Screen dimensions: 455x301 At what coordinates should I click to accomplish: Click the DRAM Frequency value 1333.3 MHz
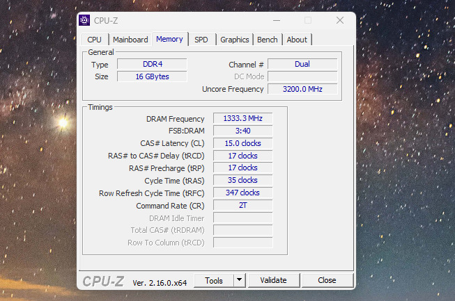pyautogui.click(x=243, y=118)
